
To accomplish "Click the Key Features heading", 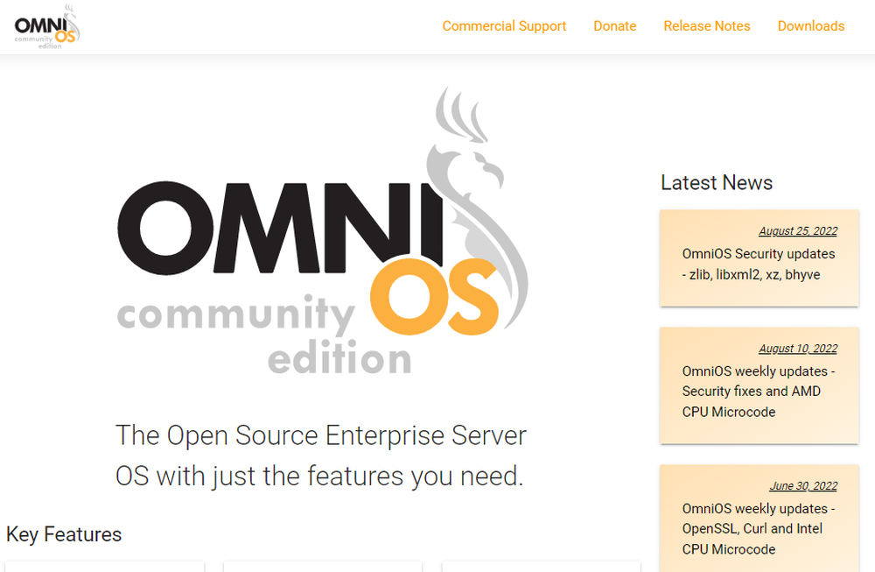I will tap(64, 534).
